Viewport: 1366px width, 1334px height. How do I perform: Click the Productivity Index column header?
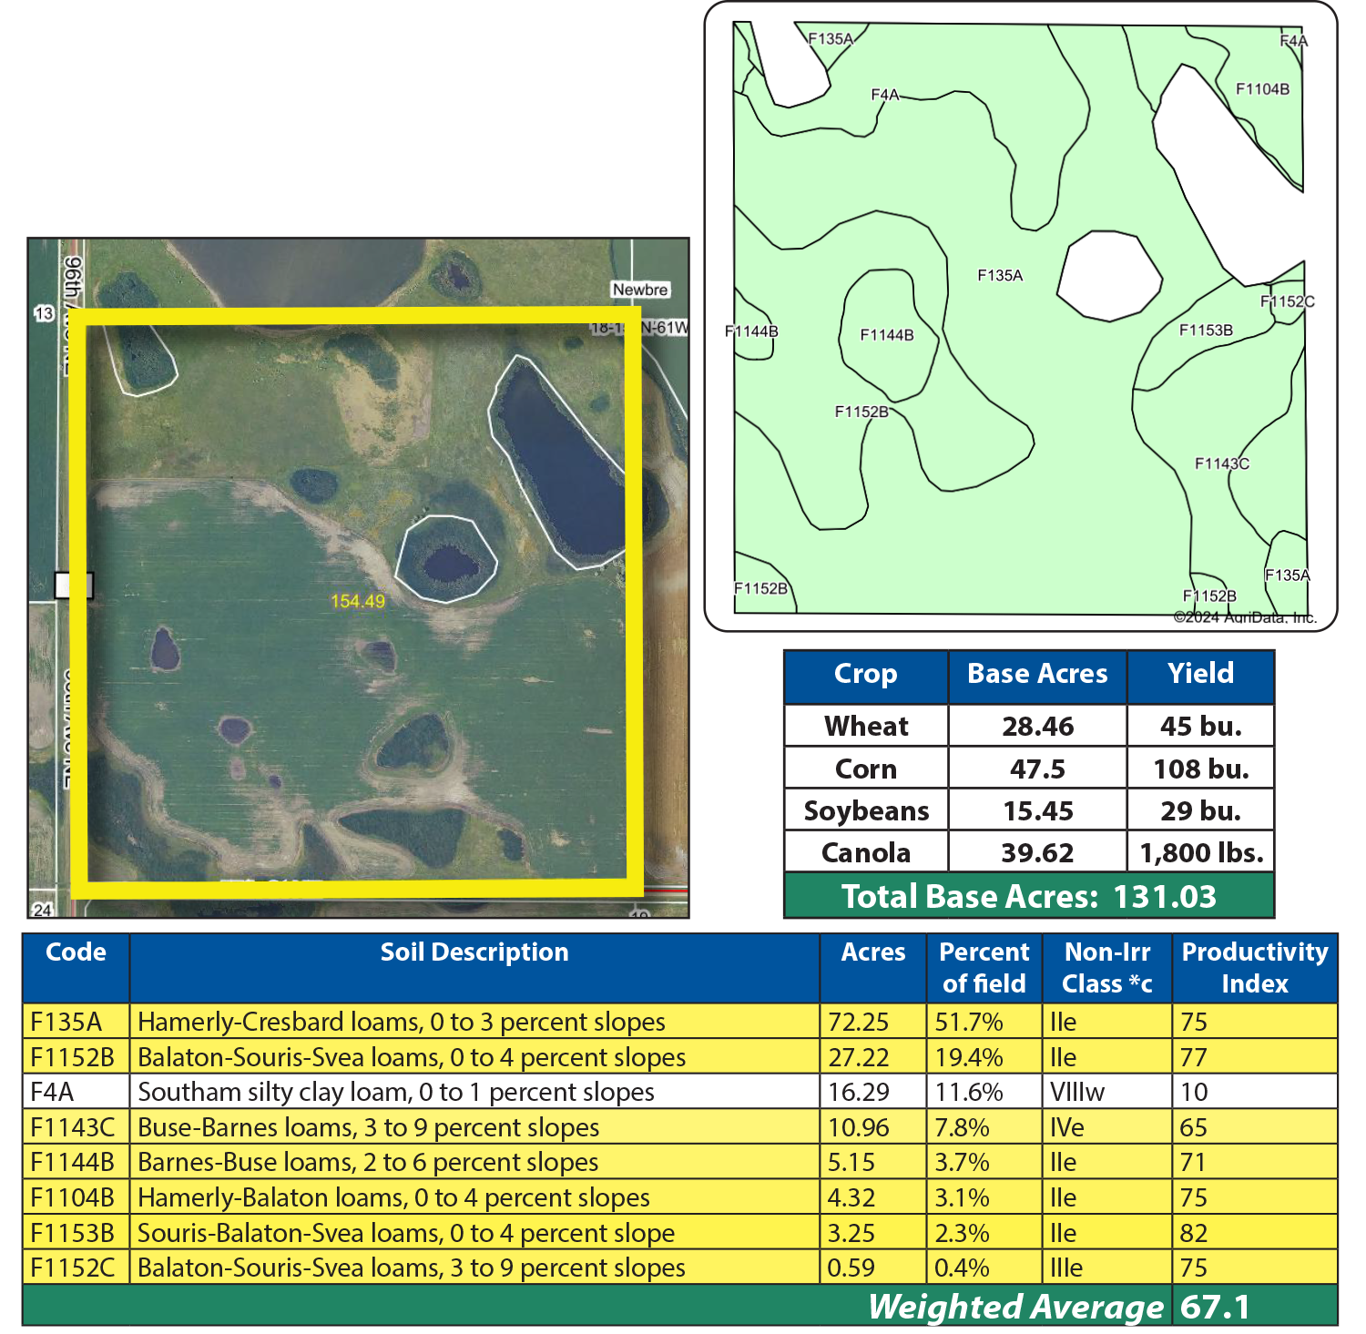(1254, 967)
